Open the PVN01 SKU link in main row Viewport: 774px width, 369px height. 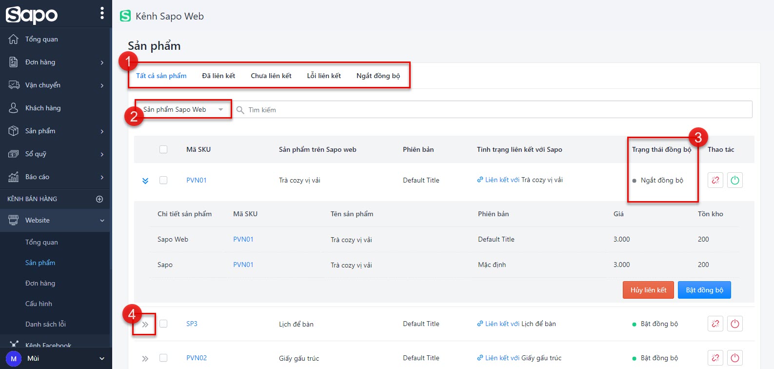197,180
